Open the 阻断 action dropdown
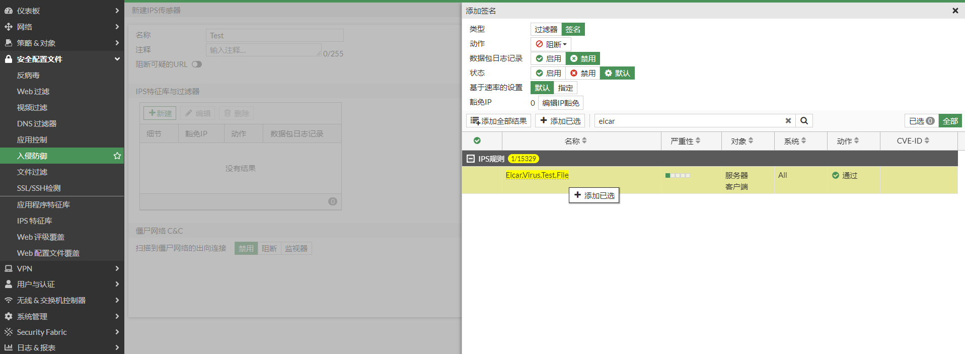This screenshot has height=354, width=965. click(x=551, y=44)
